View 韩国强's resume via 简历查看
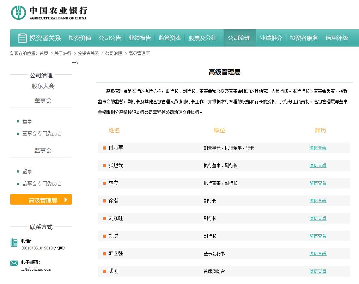This screenshot has width=359, height=284. (318, 254)
